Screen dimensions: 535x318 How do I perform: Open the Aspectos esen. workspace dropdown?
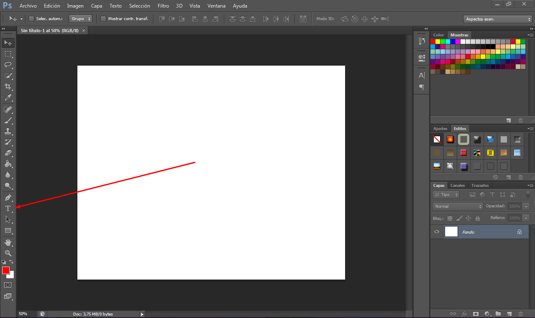tap(497, 19)
